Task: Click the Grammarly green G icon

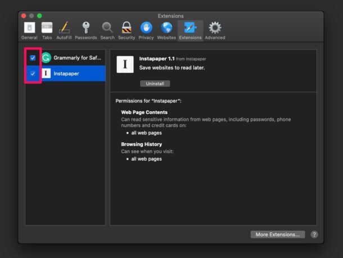Action: (46, 58)
